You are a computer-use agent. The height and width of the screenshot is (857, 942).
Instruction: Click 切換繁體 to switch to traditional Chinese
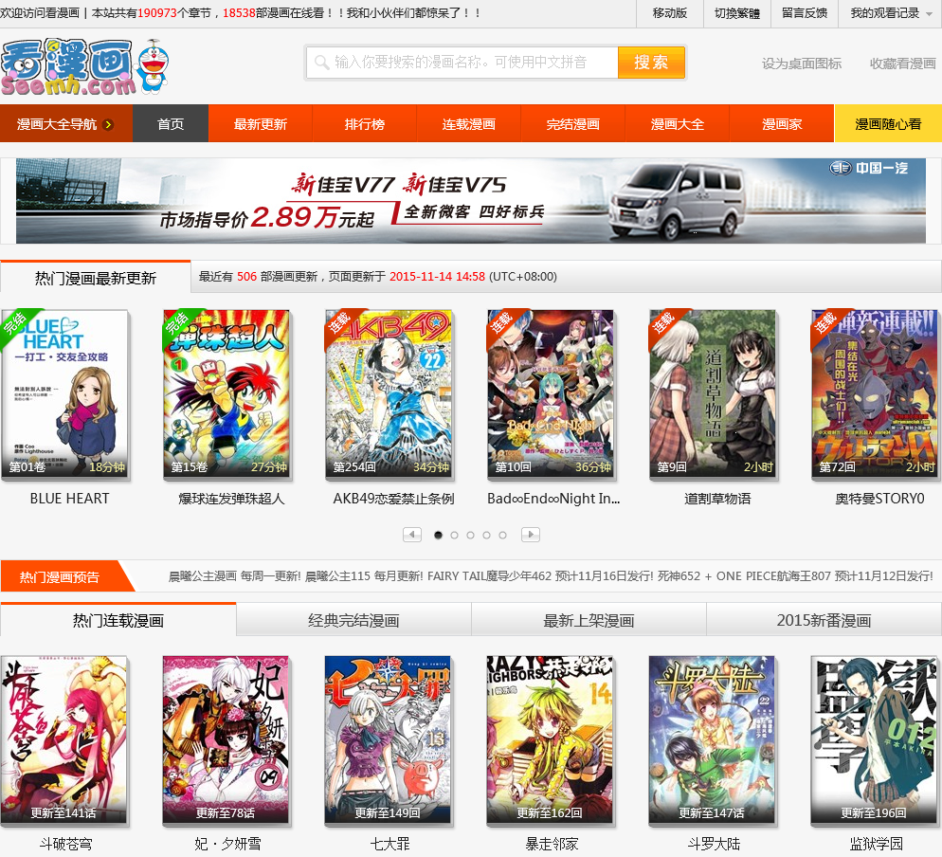pos(737,13)
